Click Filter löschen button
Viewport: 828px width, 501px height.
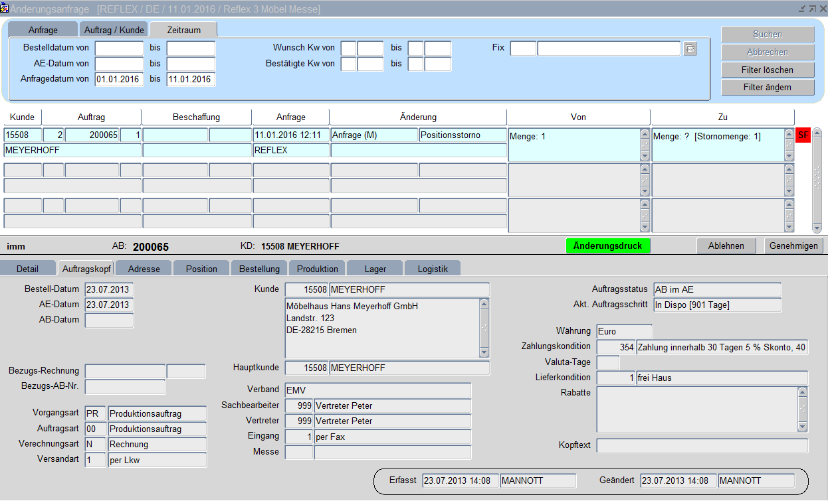(x=768, y=70)
